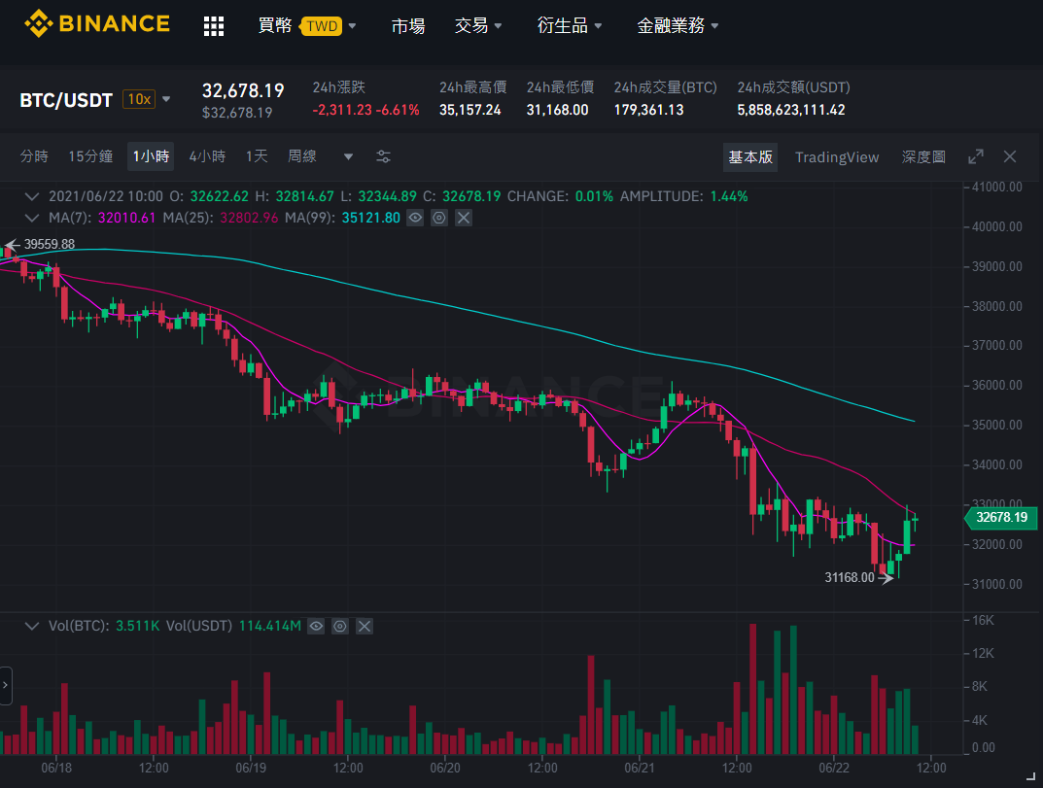Open MA indicator settings target icon
Screen dimensions: 1043x788
tap(439, 218)
